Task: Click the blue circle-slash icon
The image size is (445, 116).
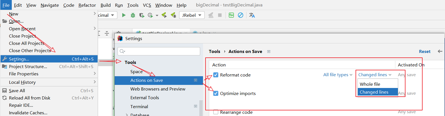Action: tap(241, 15)
